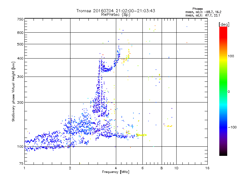Click the '100' y-axis tick label
This screenshot has width=244, height=183.
coord(20,147)
